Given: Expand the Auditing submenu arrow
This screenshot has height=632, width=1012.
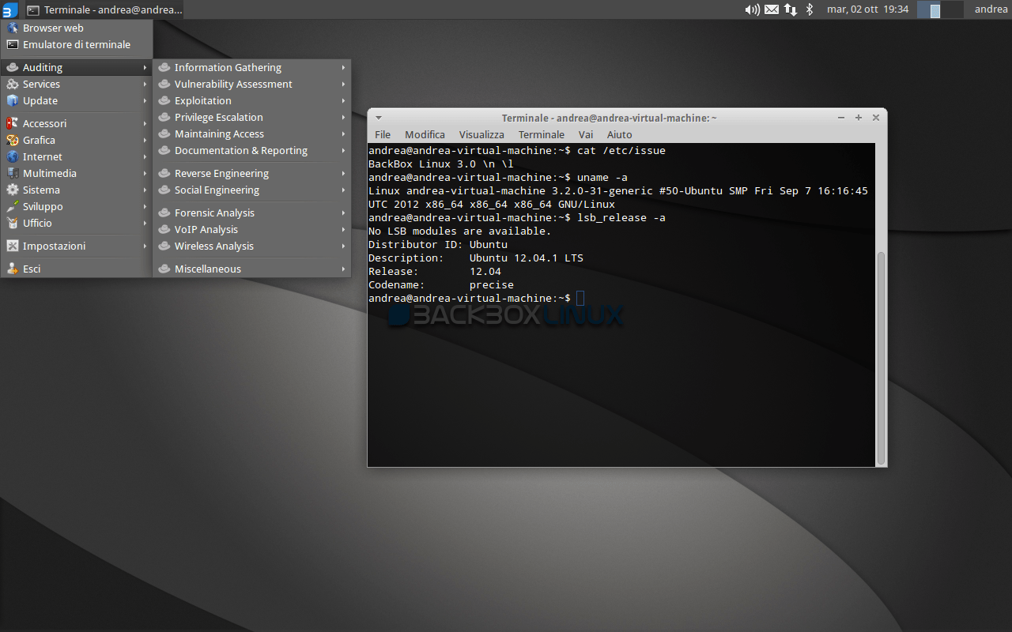Looking at the screenshot, I should coord(145,67).
